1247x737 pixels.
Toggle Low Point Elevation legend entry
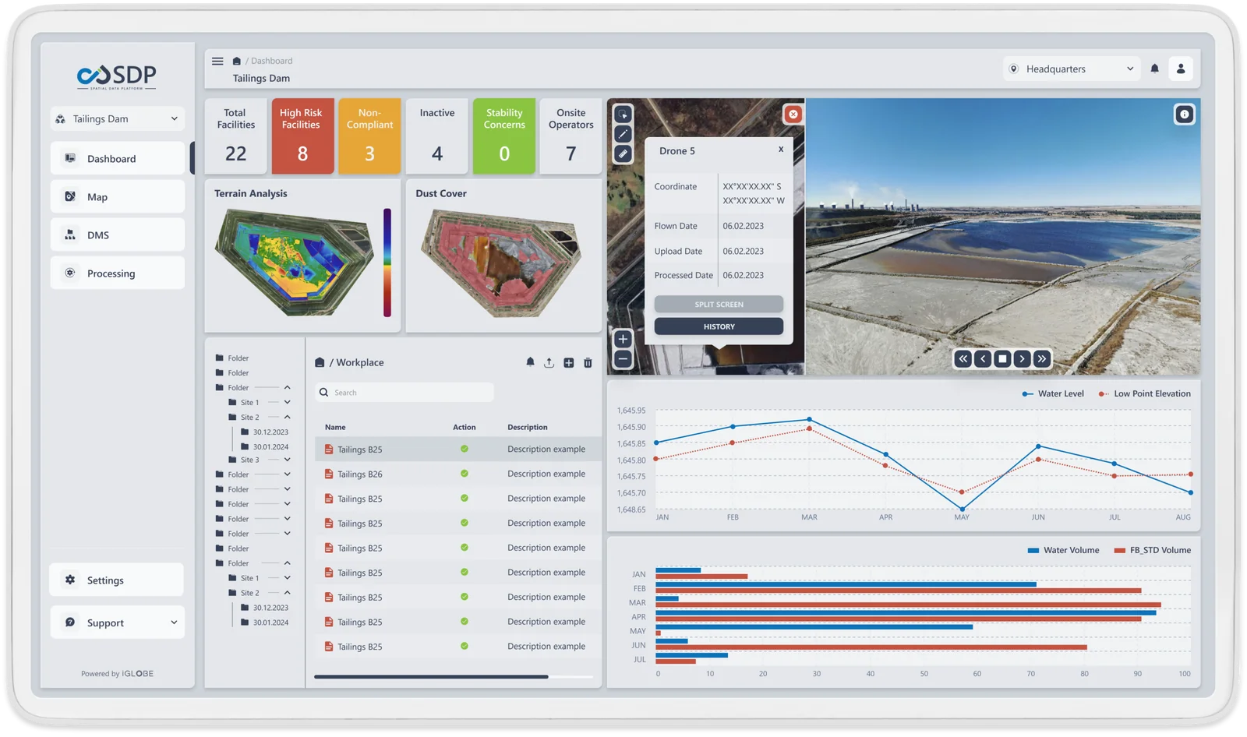(x=1144, y=394)
